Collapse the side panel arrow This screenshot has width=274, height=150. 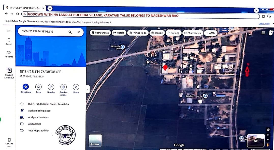(x=88, y=89)
